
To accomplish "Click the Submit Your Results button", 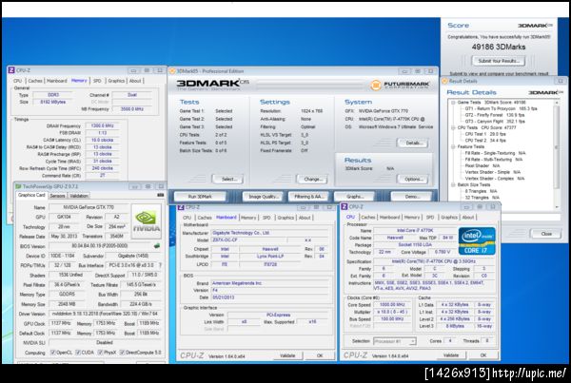I will (500, 59).
